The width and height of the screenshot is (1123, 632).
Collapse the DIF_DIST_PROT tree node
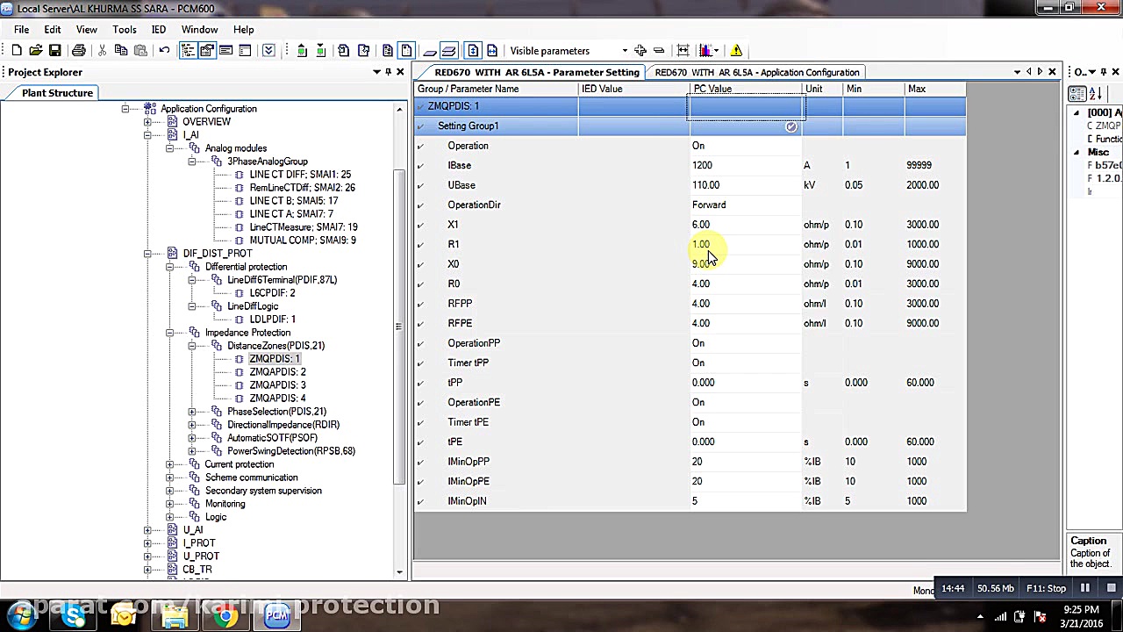(147, 254)
